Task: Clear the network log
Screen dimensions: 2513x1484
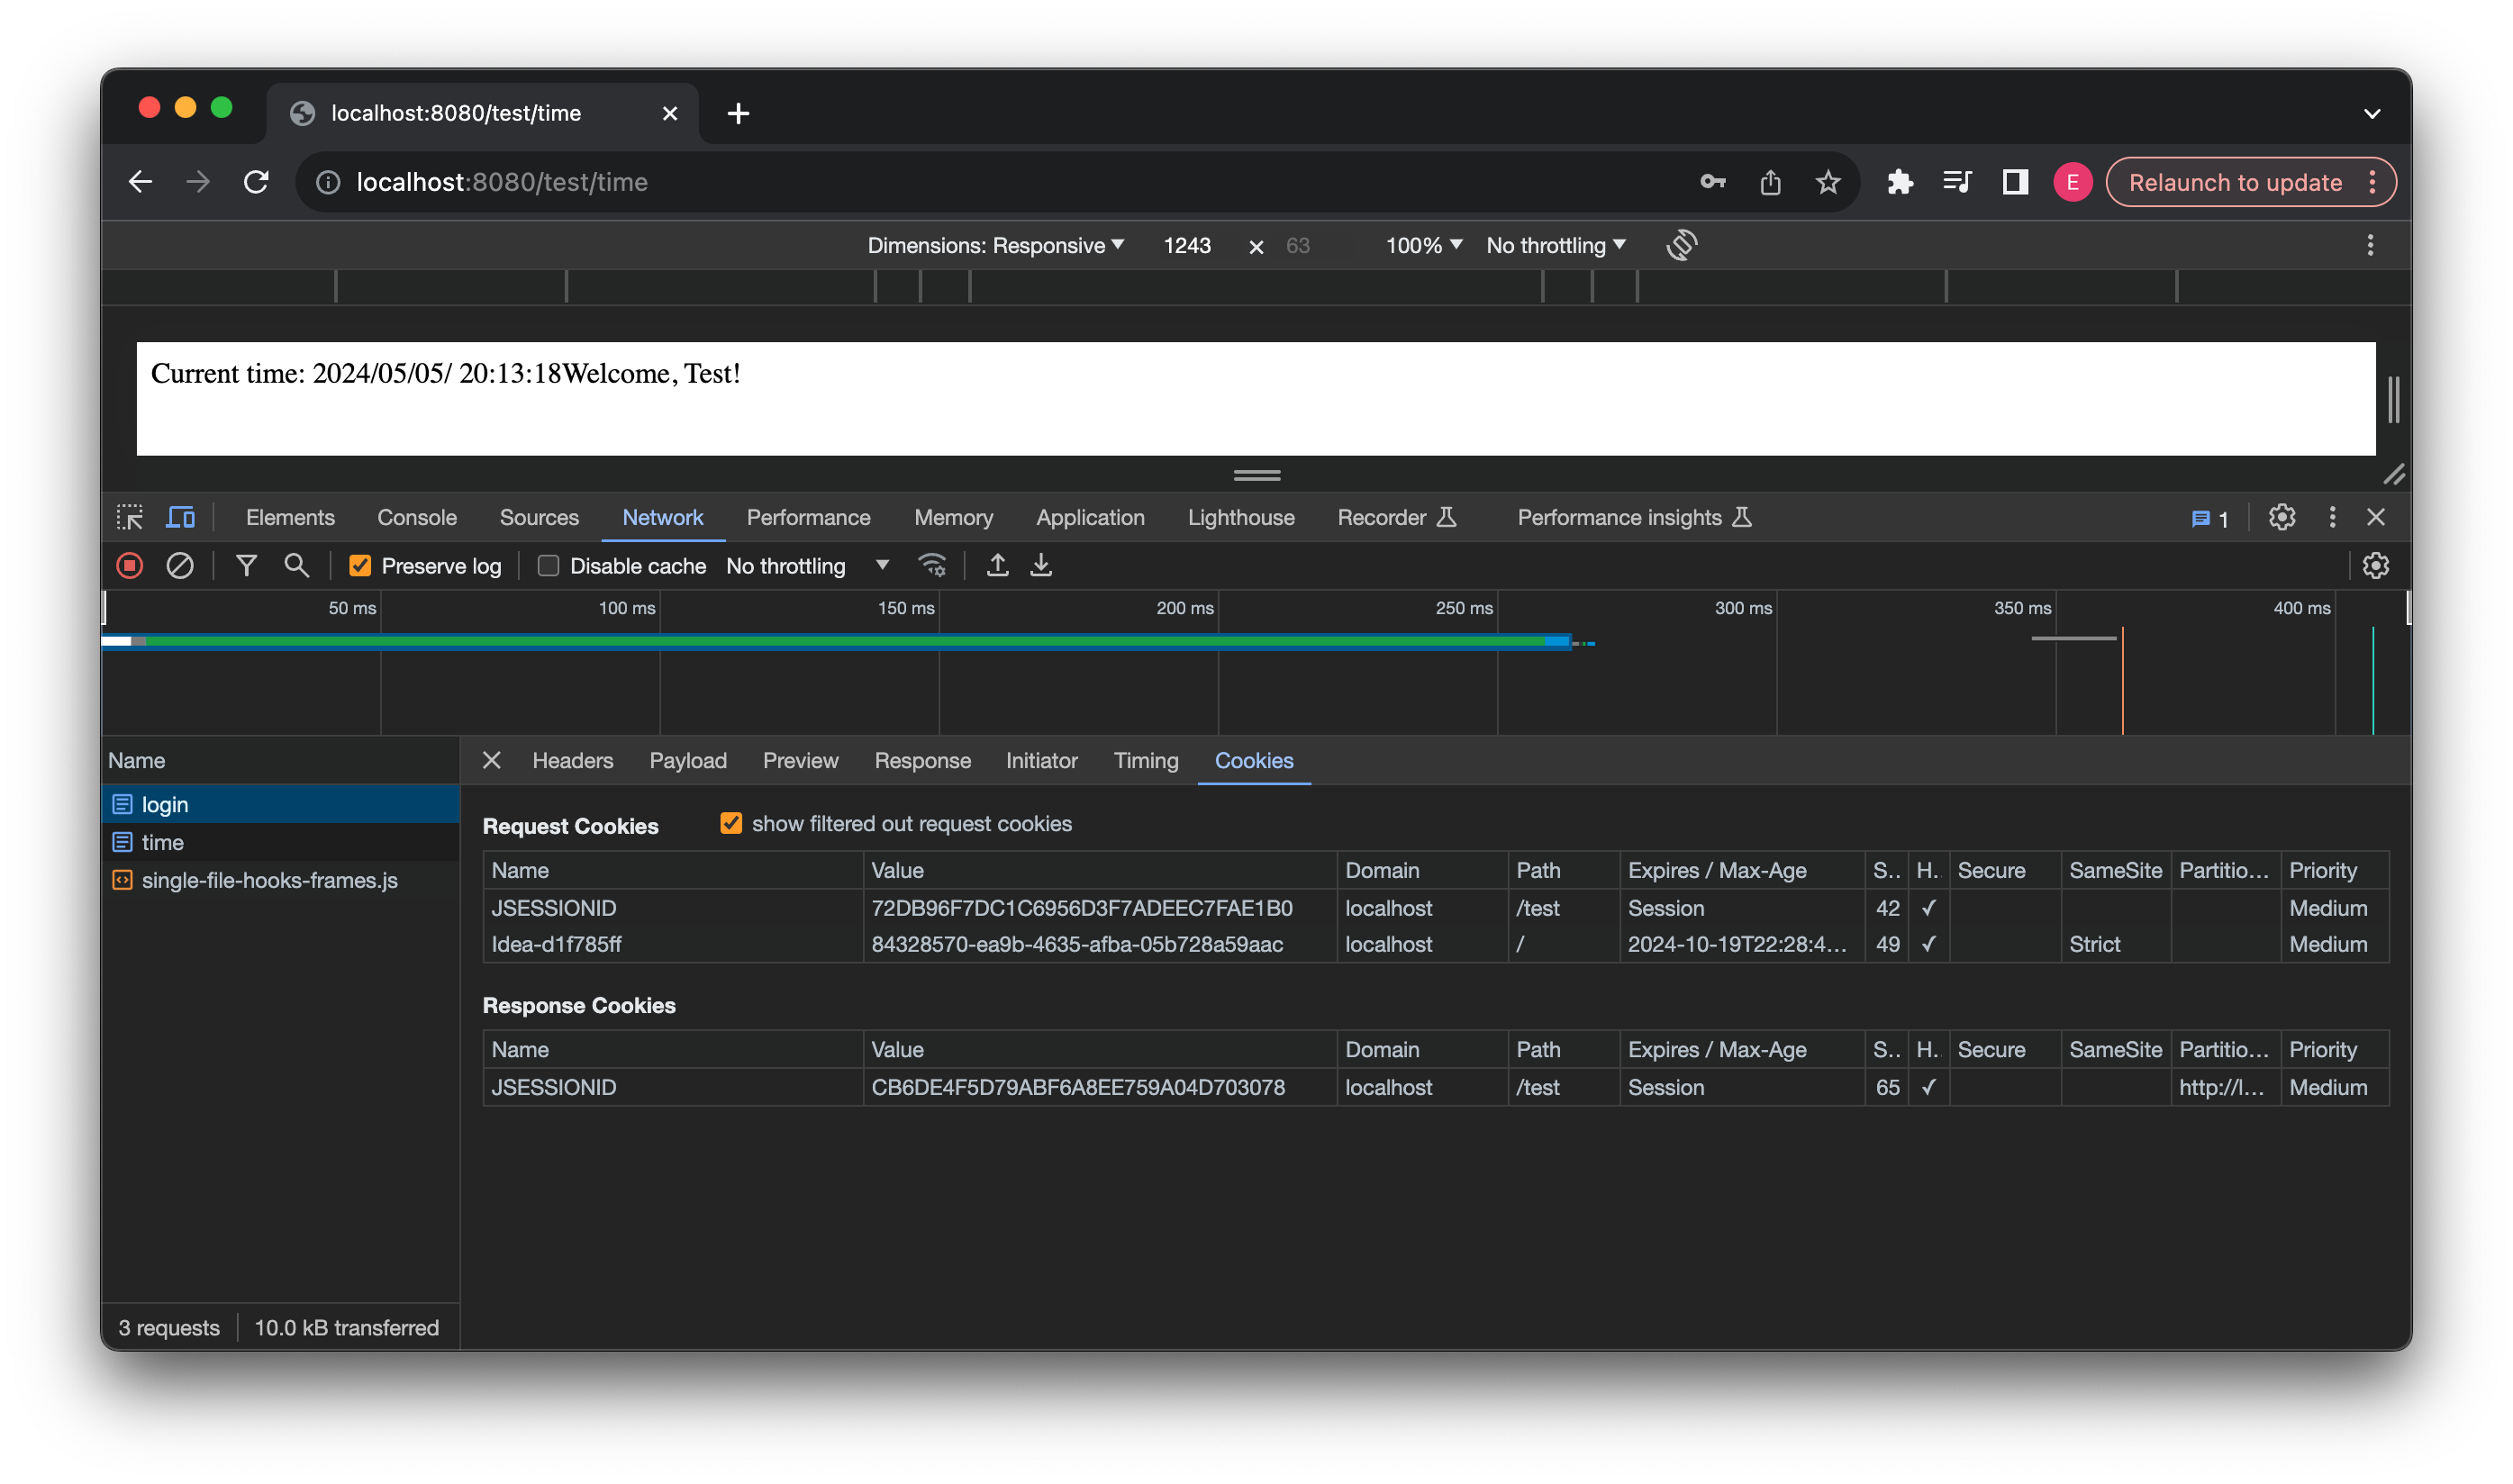Action: pos(180,566)
